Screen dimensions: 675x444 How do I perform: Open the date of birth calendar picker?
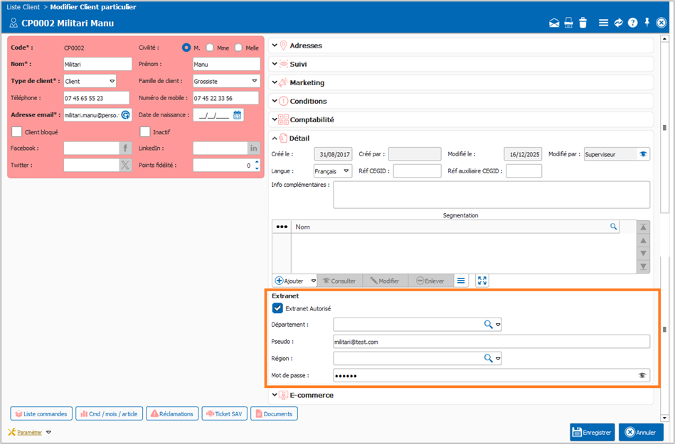(238, 114)
